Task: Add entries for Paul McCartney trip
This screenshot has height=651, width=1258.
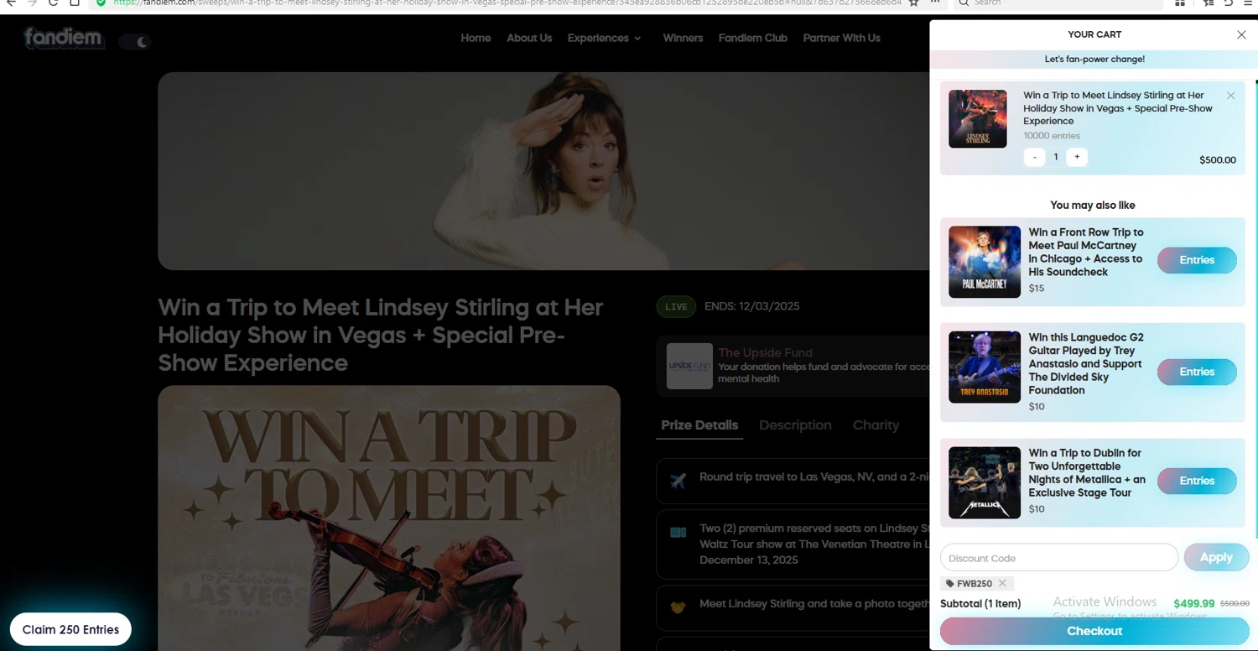Action: click(1197, 260)
